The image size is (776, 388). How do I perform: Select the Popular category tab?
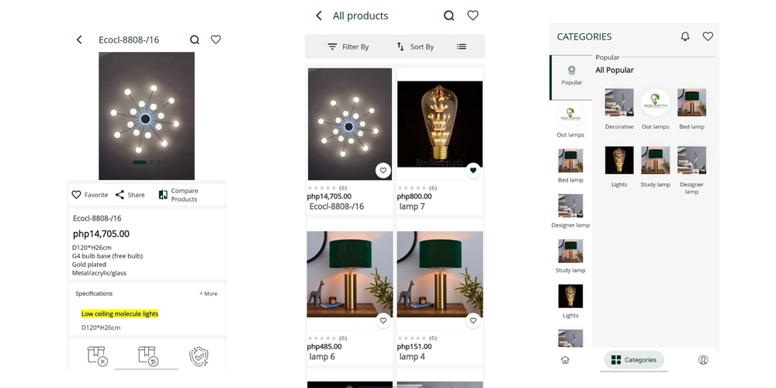[x=571, y=75]
